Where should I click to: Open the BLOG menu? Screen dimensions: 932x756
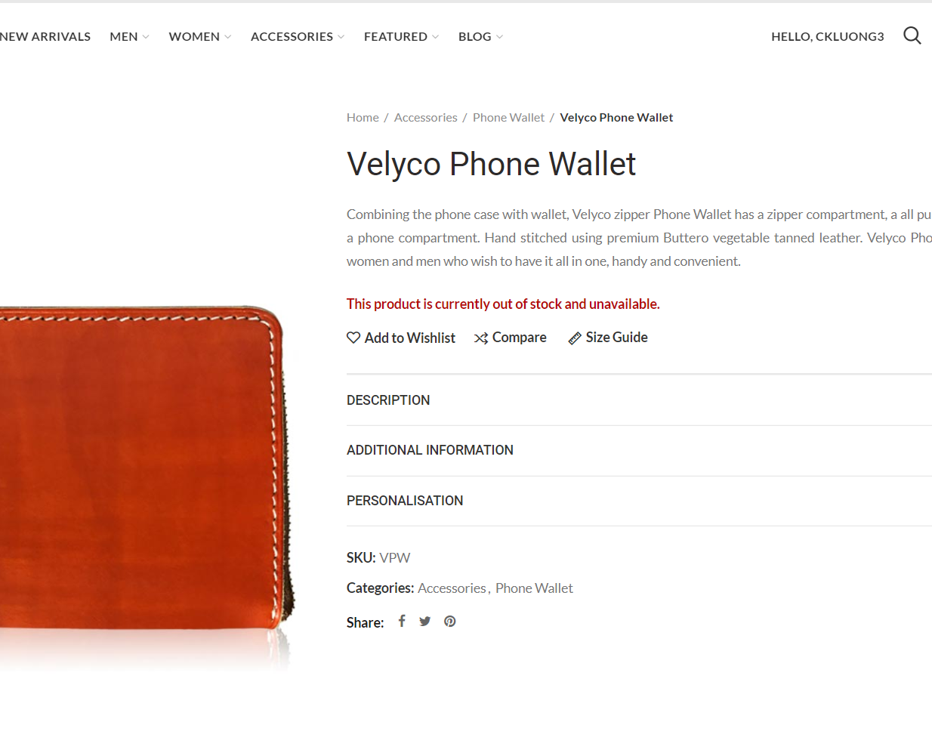[480, 36]
